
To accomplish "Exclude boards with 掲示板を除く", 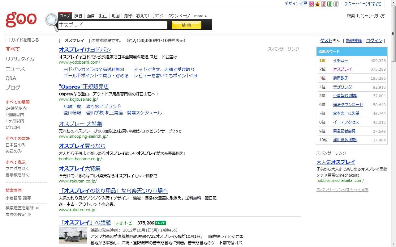I will pos(18,175).
